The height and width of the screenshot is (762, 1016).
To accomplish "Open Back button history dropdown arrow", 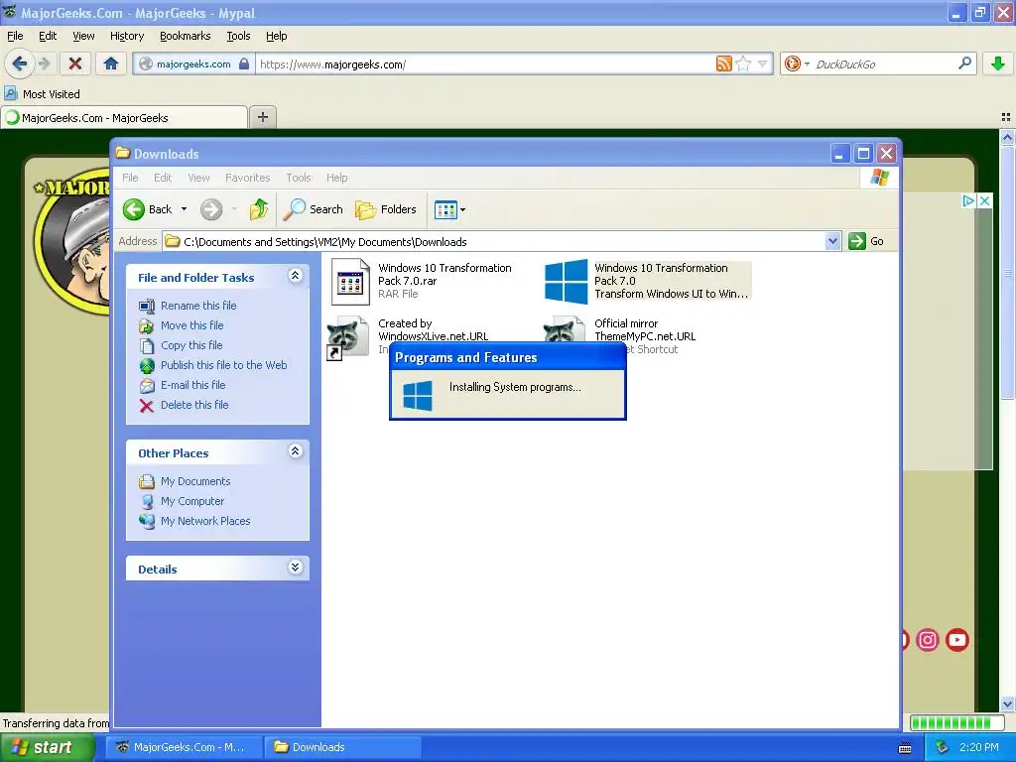I will click(x=184, y=209).
